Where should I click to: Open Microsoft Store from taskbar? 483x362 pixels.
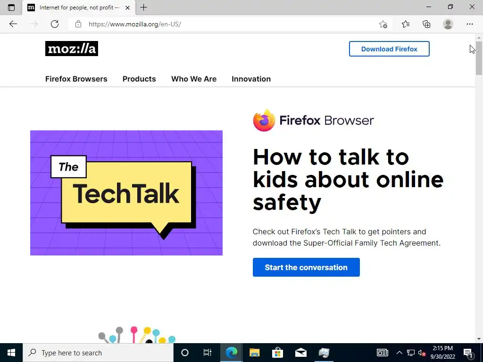point(277,353)
